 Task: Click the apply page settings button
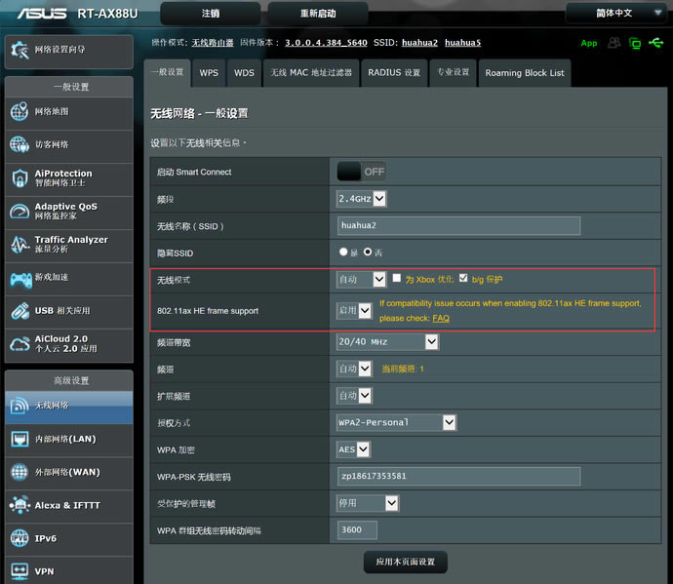pos(405,562)
